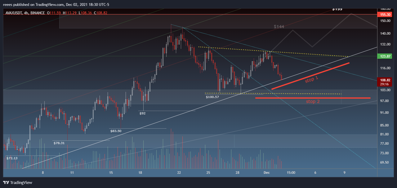397x188 pixels.
Task: Click the $83.50 support label
Action: [116, 131]
